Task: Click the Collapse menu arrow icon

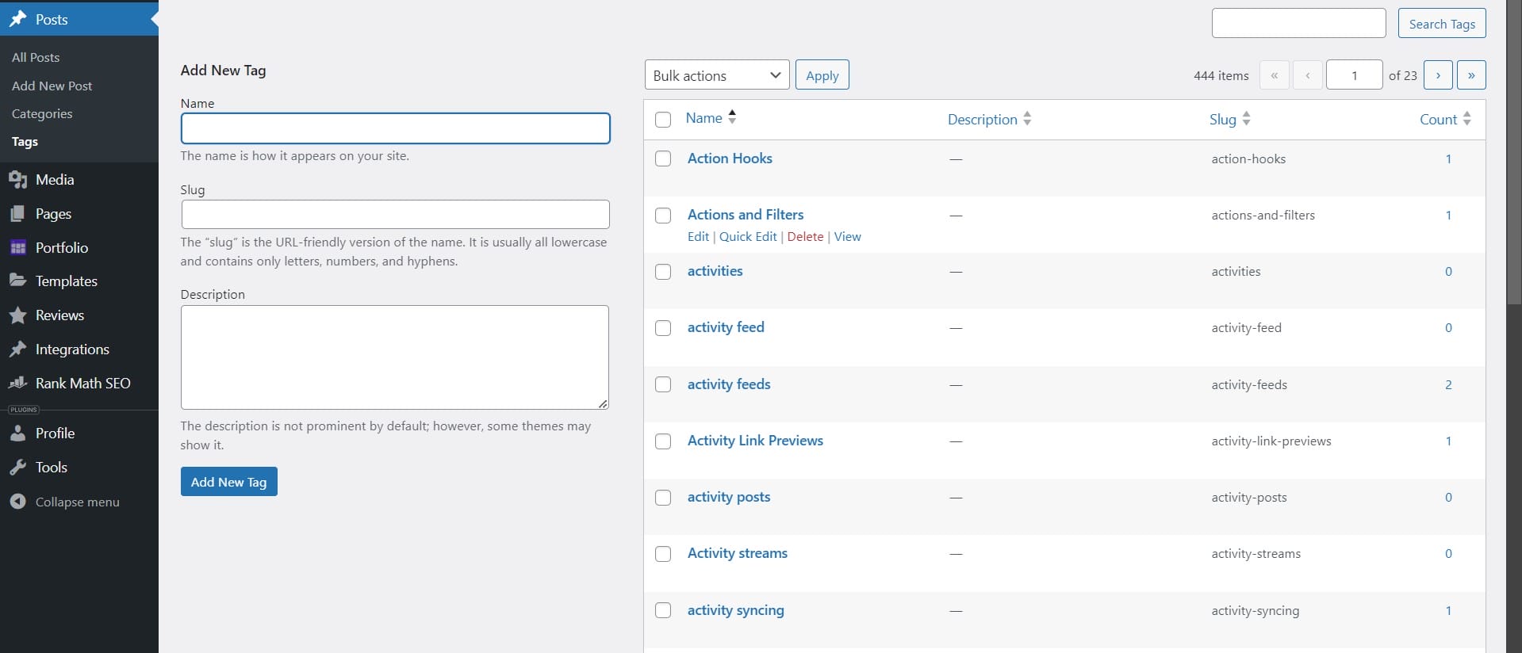Action: pyautogui.click(x=17, y=502)
